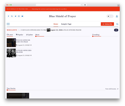Click the Trending section heading

(96, 35)
